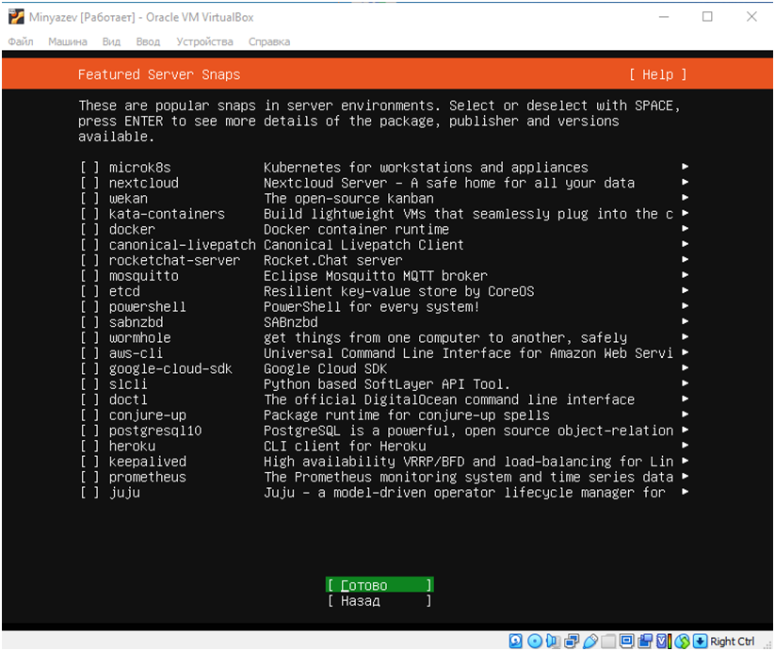Check the docker snap checkbox
This screenshot has width=775, height=651.
point(90,229)
